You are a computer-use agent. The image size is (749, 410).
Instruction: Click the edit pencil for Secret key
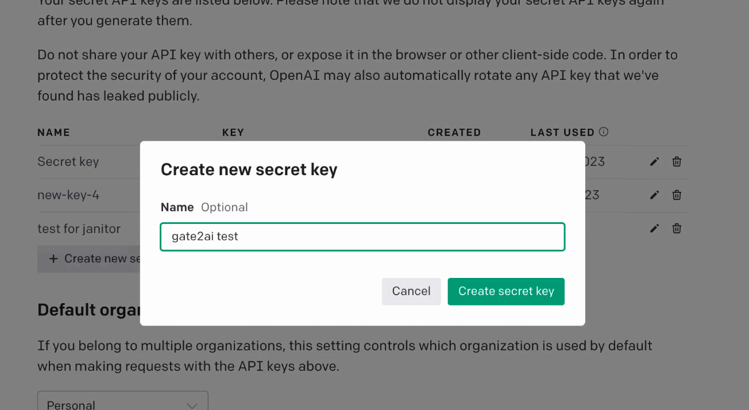pos(654,162)
